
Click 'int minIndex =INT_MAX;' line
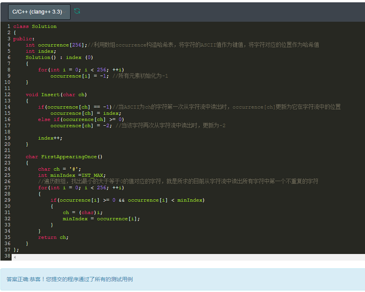pos(72,175)
